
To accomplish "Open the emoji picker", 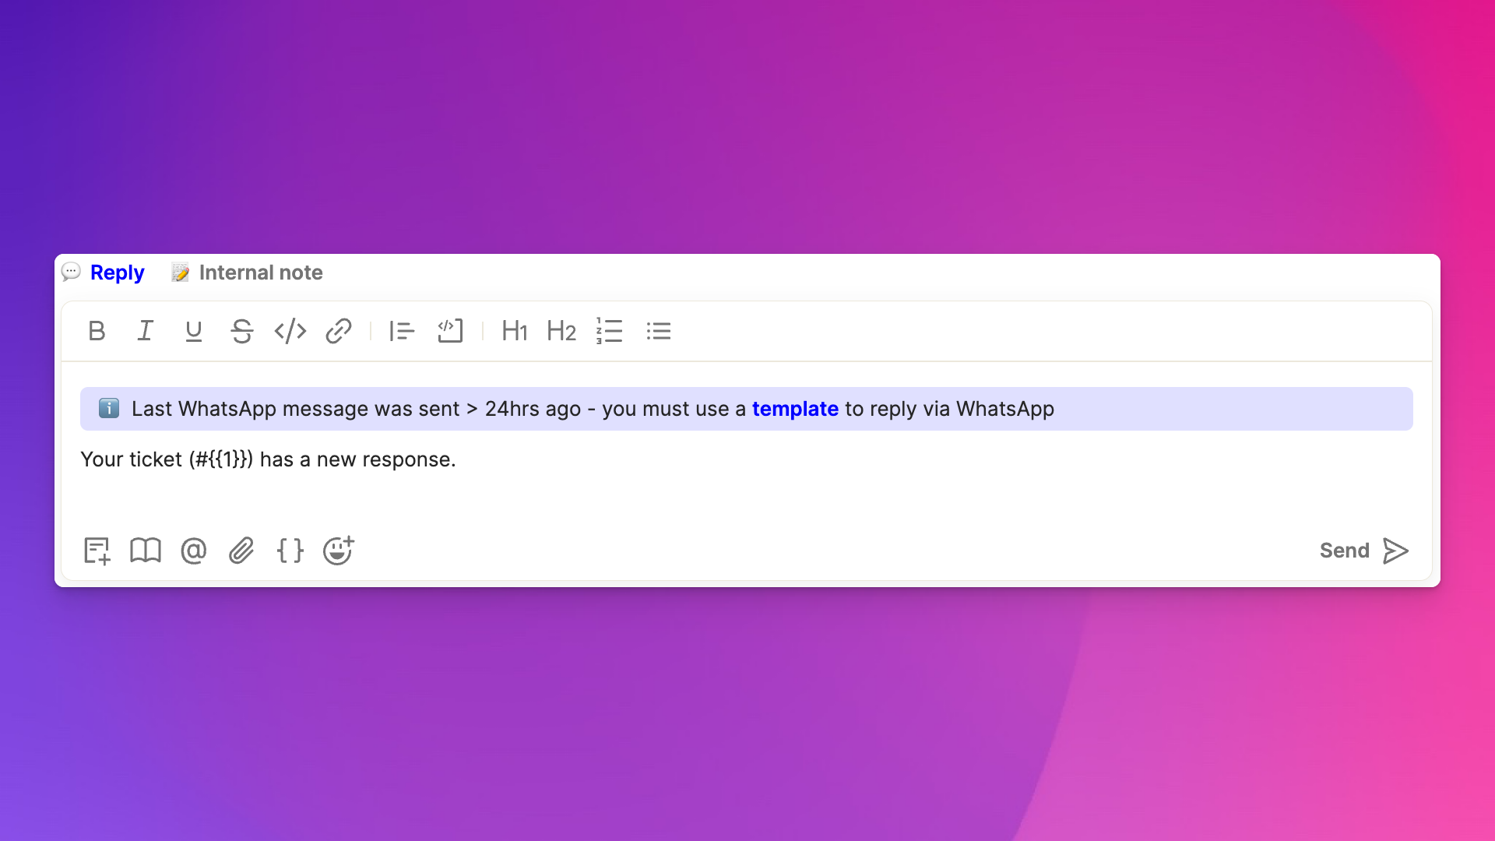I will [x=339, y=550].
